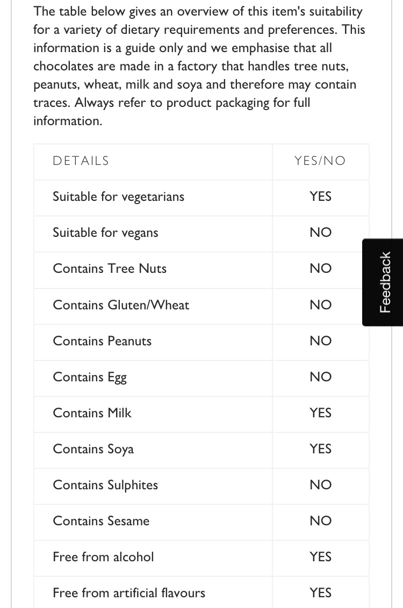Select the 'Contains Peanuts' row label
Viewport: 403px width, 608px height.
coord(102,341)
